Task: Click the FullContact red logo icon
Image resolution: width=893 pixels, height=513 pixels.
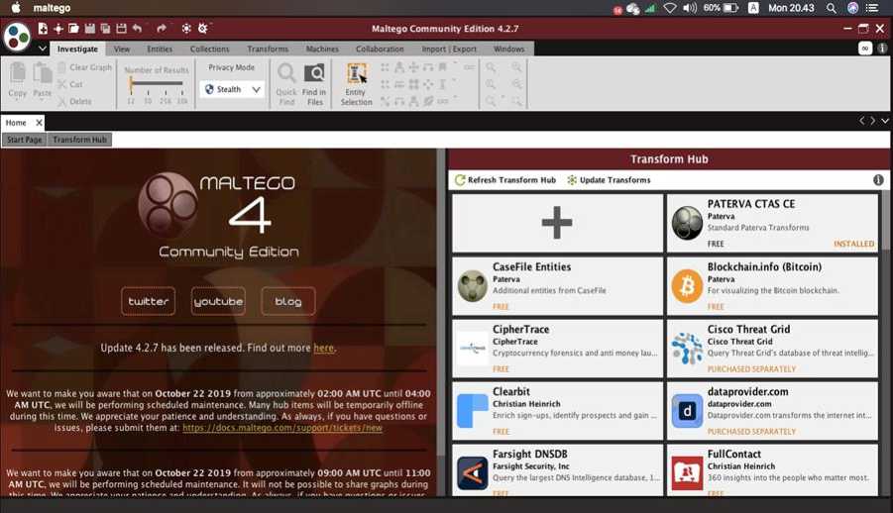Action: [687, 472]
